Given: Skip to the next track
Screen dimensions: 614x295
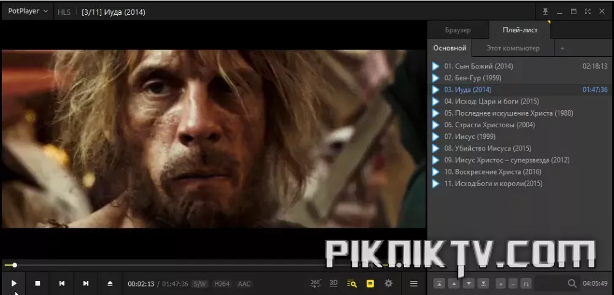Looking at the screenshot, I should tap(86, 284).
